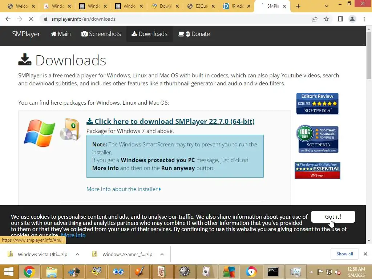
Task: Open the Downloads nav item
Action: [x=149, y=34]
